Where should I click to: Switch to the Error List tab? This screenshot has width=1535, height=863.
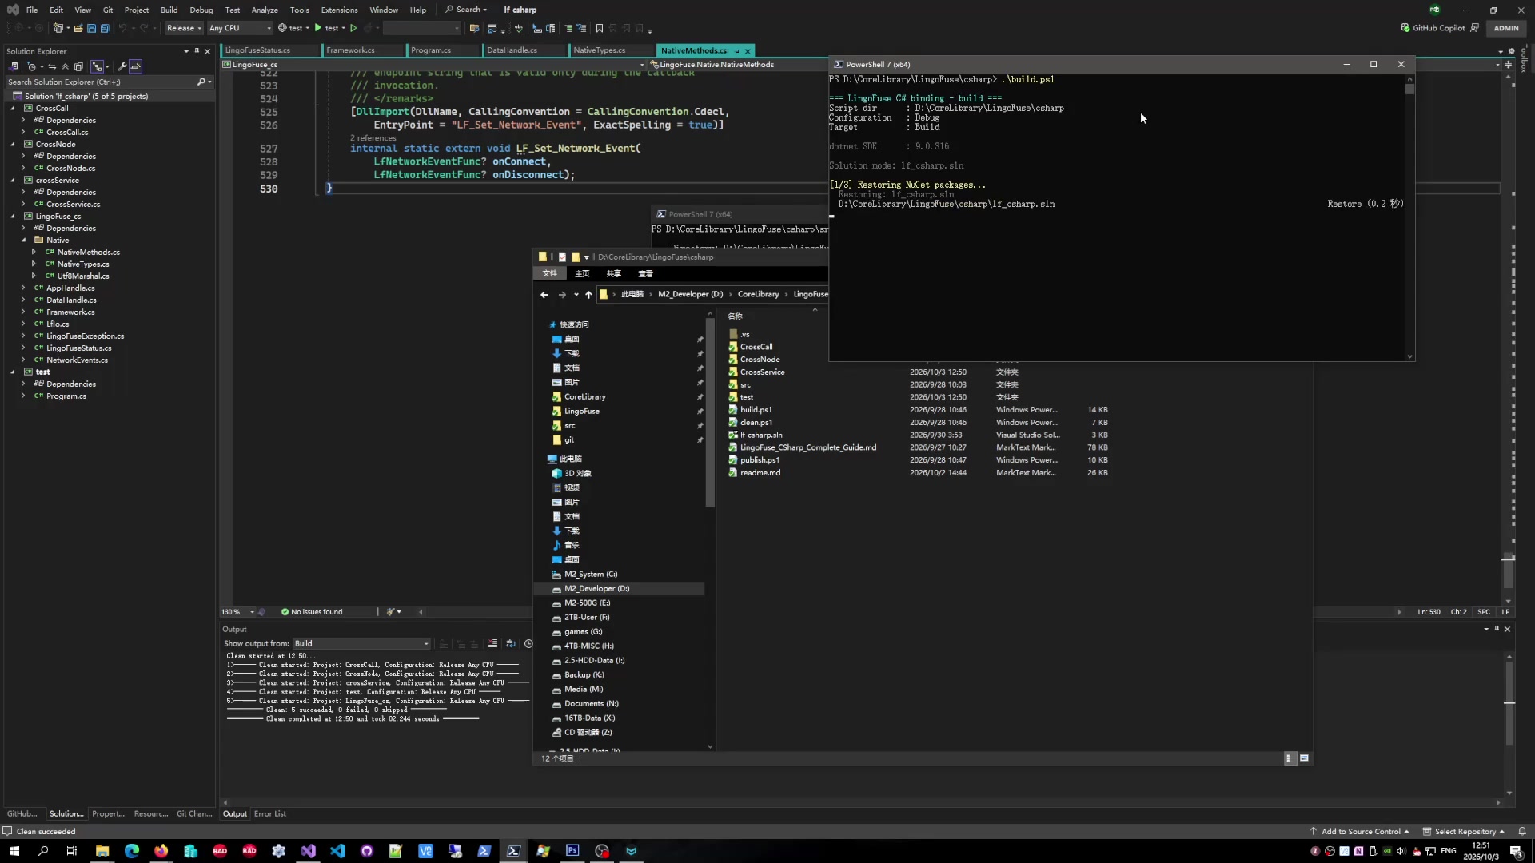[x=270, y=814]
